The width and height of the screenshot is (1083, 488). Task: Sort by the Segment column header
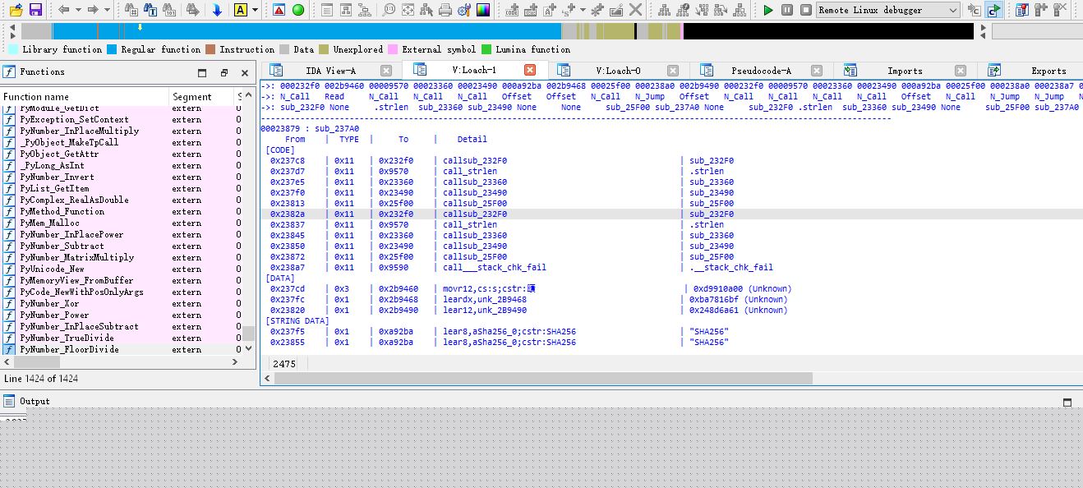pyautogui.click(x=201, y=97)
